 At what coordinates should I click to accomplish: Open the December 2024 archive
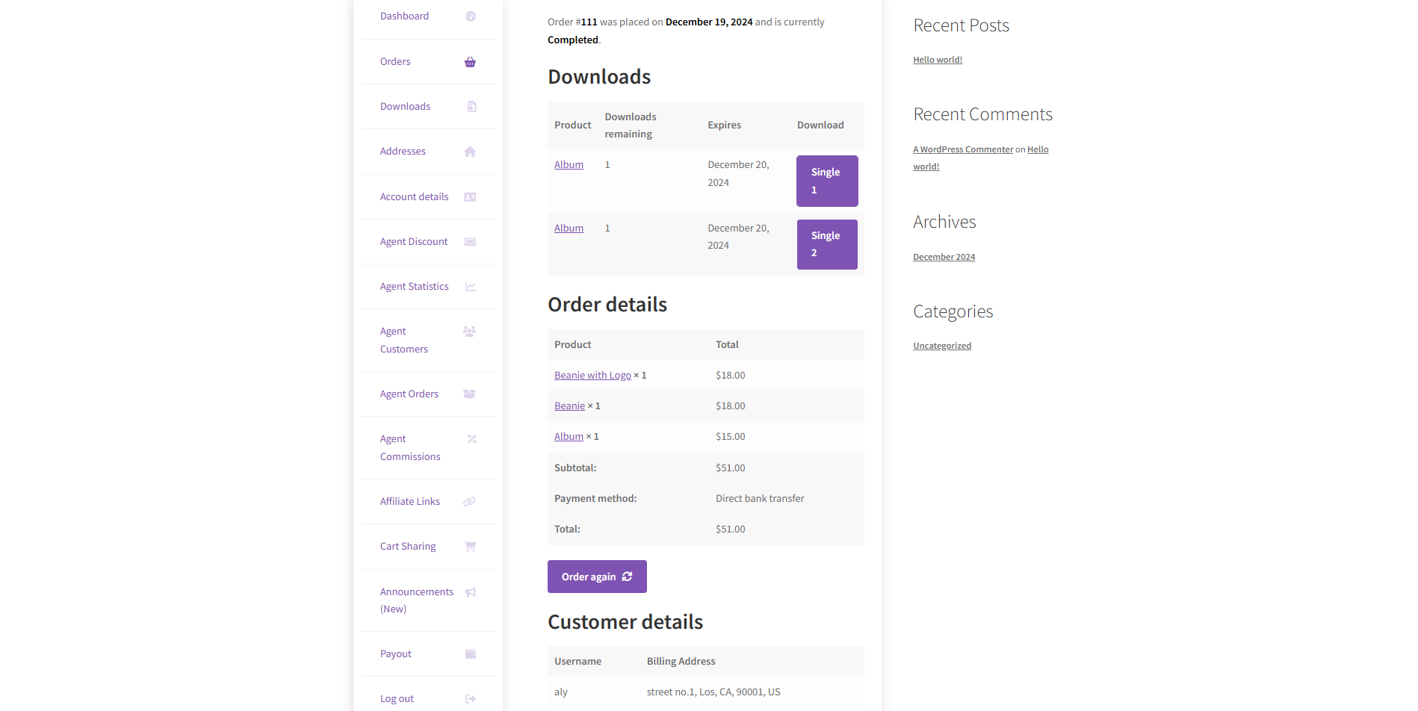pos(944,257)
